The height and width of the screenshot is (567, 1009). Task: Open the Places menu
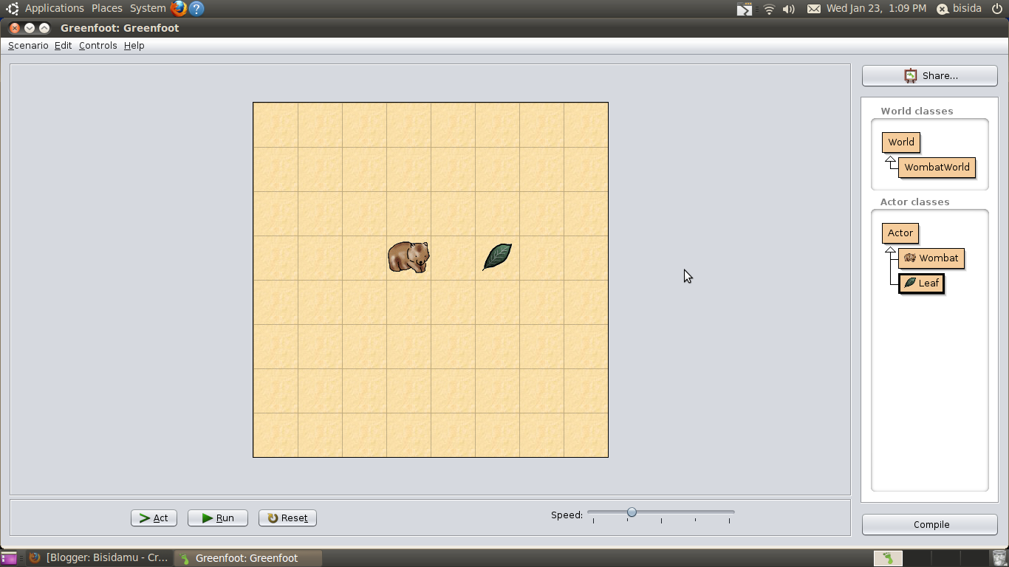107,8
